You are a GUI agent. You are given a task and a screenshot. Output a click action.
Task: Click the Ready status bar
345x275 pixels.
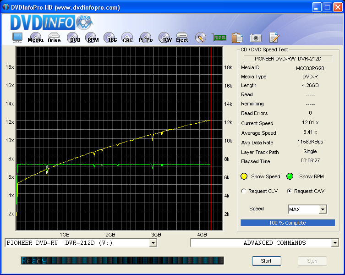122,260
